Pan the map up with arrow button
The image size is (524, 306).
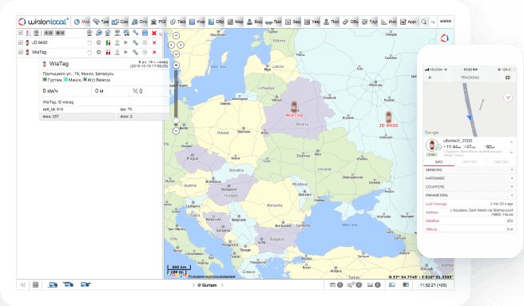coord(176,35)
